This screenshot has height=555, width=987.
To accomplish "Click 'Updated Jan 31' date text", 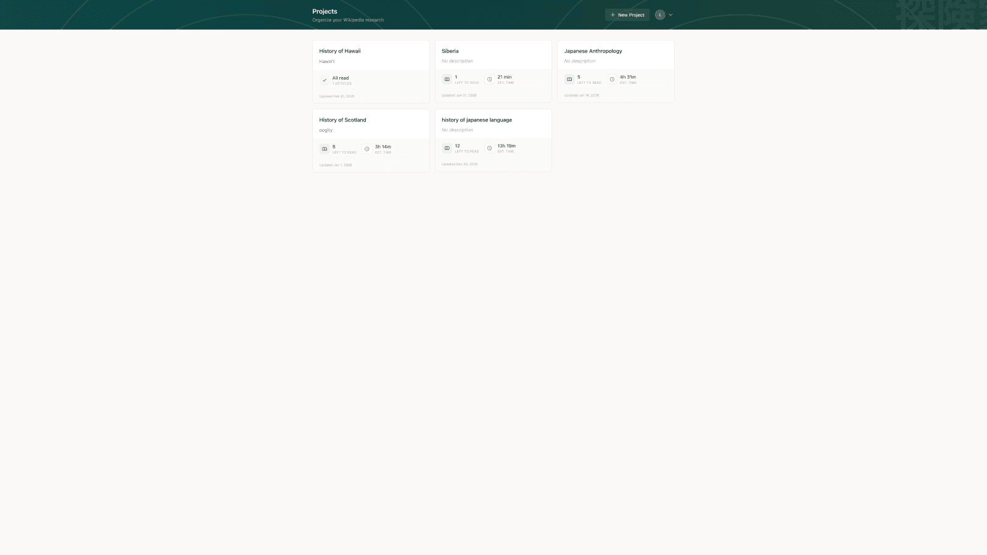I will 459,96.
